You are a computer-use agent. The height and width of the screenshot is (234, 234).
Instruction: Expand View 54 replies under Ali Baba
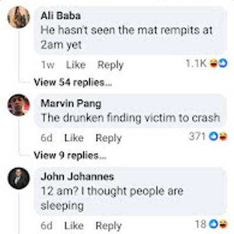pyautogui.click(x=73, y=82)
